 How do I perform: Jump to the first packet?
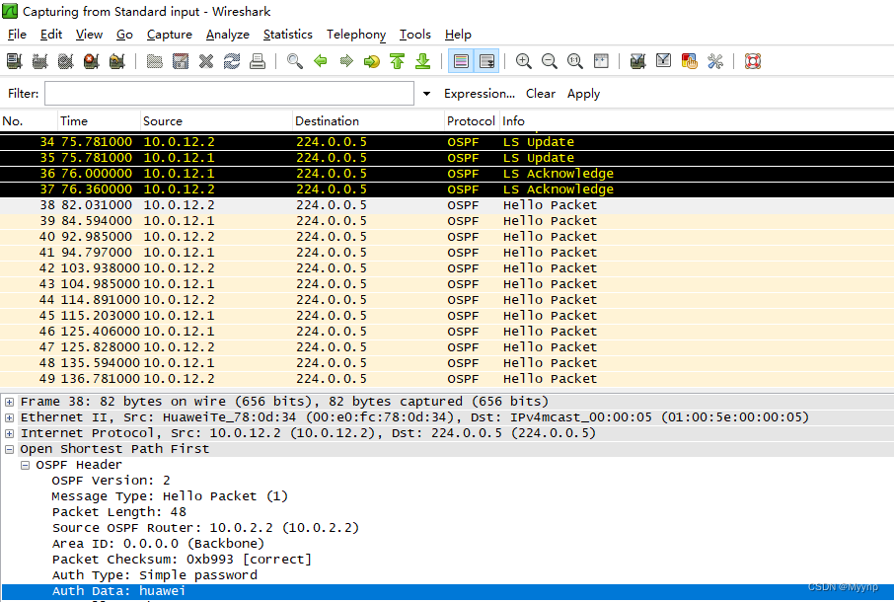(x=398, y=61)
